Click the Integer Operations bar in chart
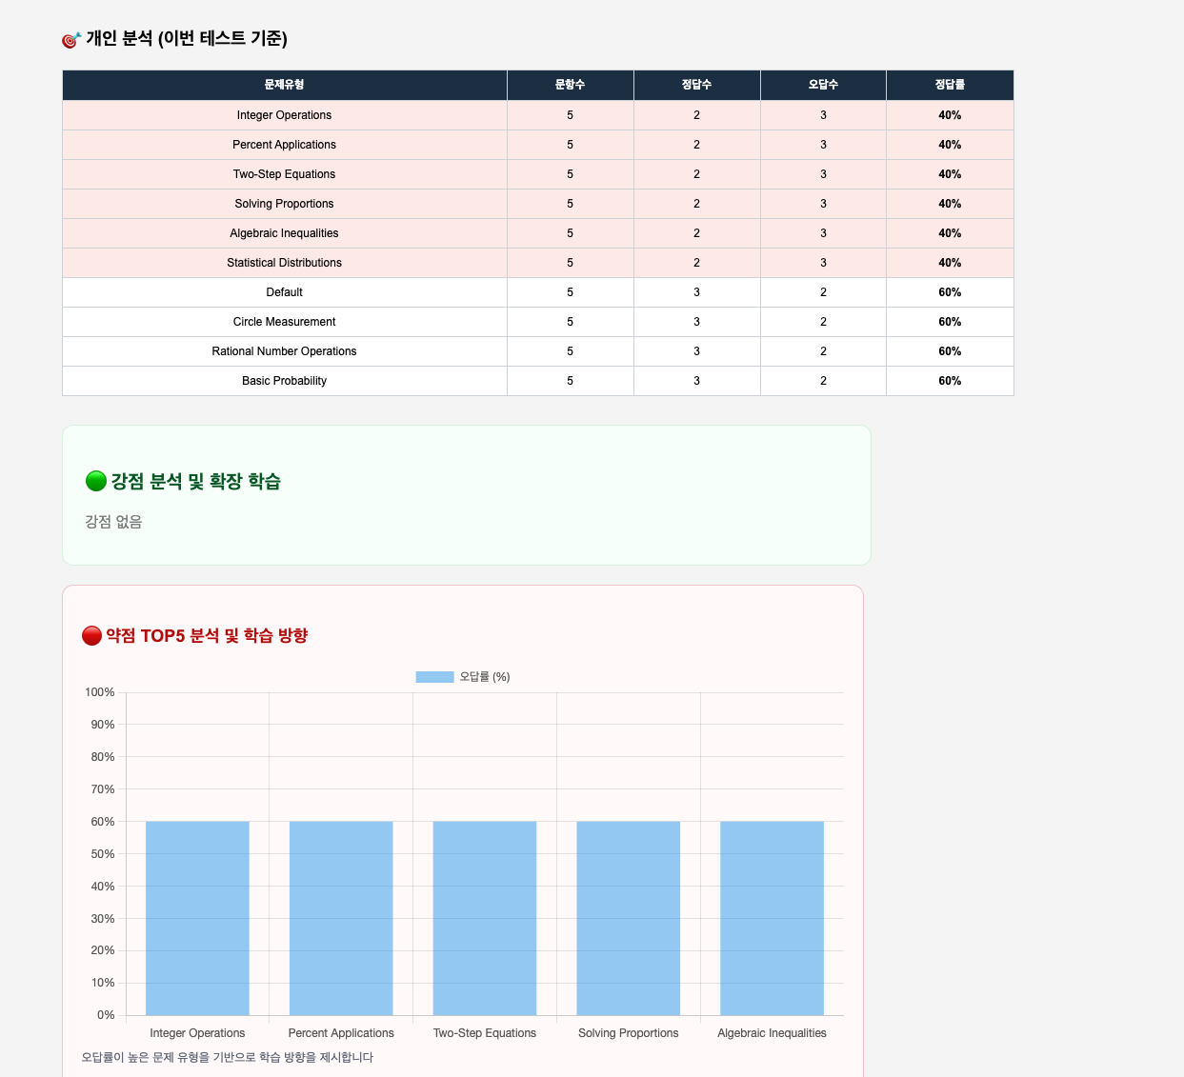1184x1077 pixels. (x=197, y=918)
